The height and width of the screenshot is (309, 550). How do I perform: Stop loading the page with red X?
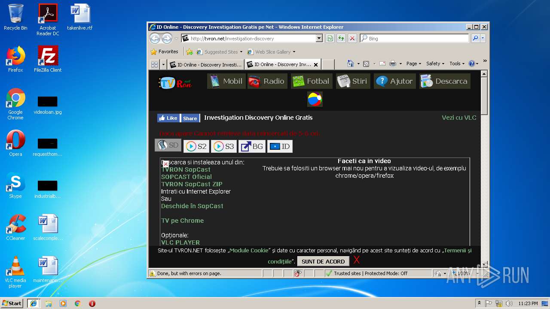click(x=352, y=38)
